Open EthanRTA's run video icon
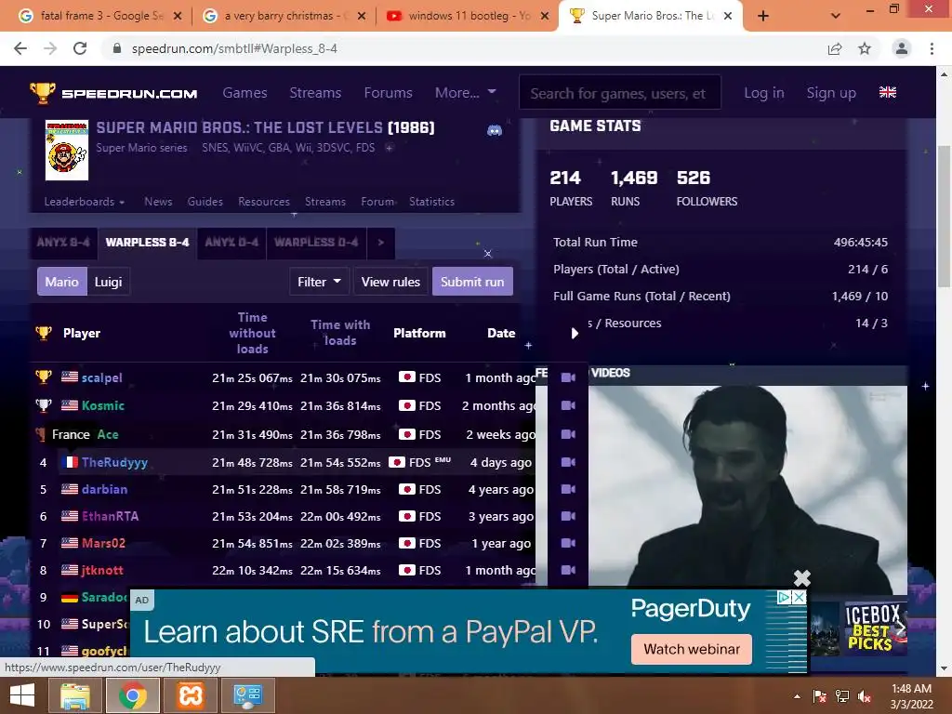This screenshot has height=714, width=952. pyautogui.click(x=568, y=516)
